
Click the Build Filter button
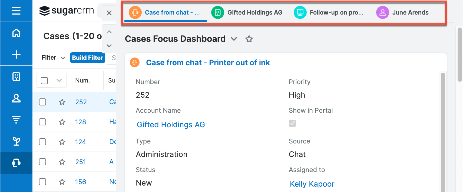click(87, 58)
